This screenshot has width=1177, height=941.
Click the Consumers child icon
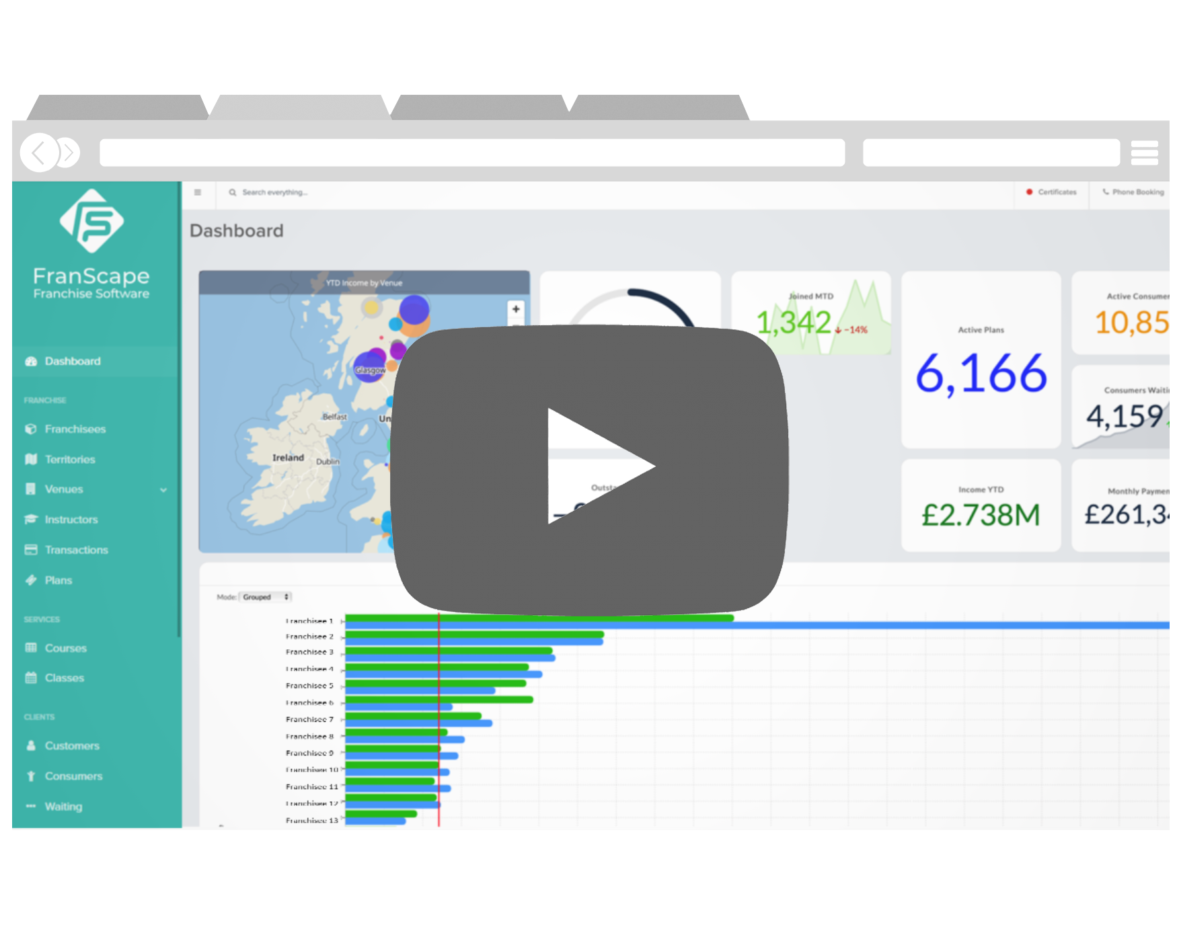(x=31, y=776)
